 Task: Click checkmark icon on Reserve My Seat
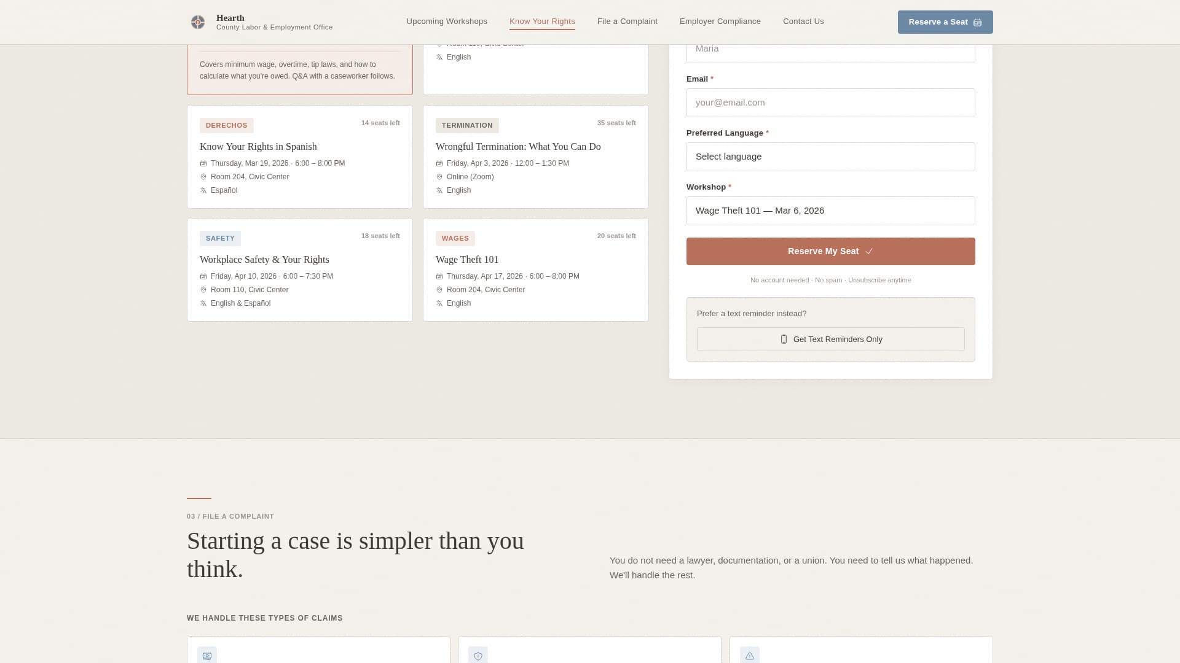pyautogui.click(x=869, y=252)
